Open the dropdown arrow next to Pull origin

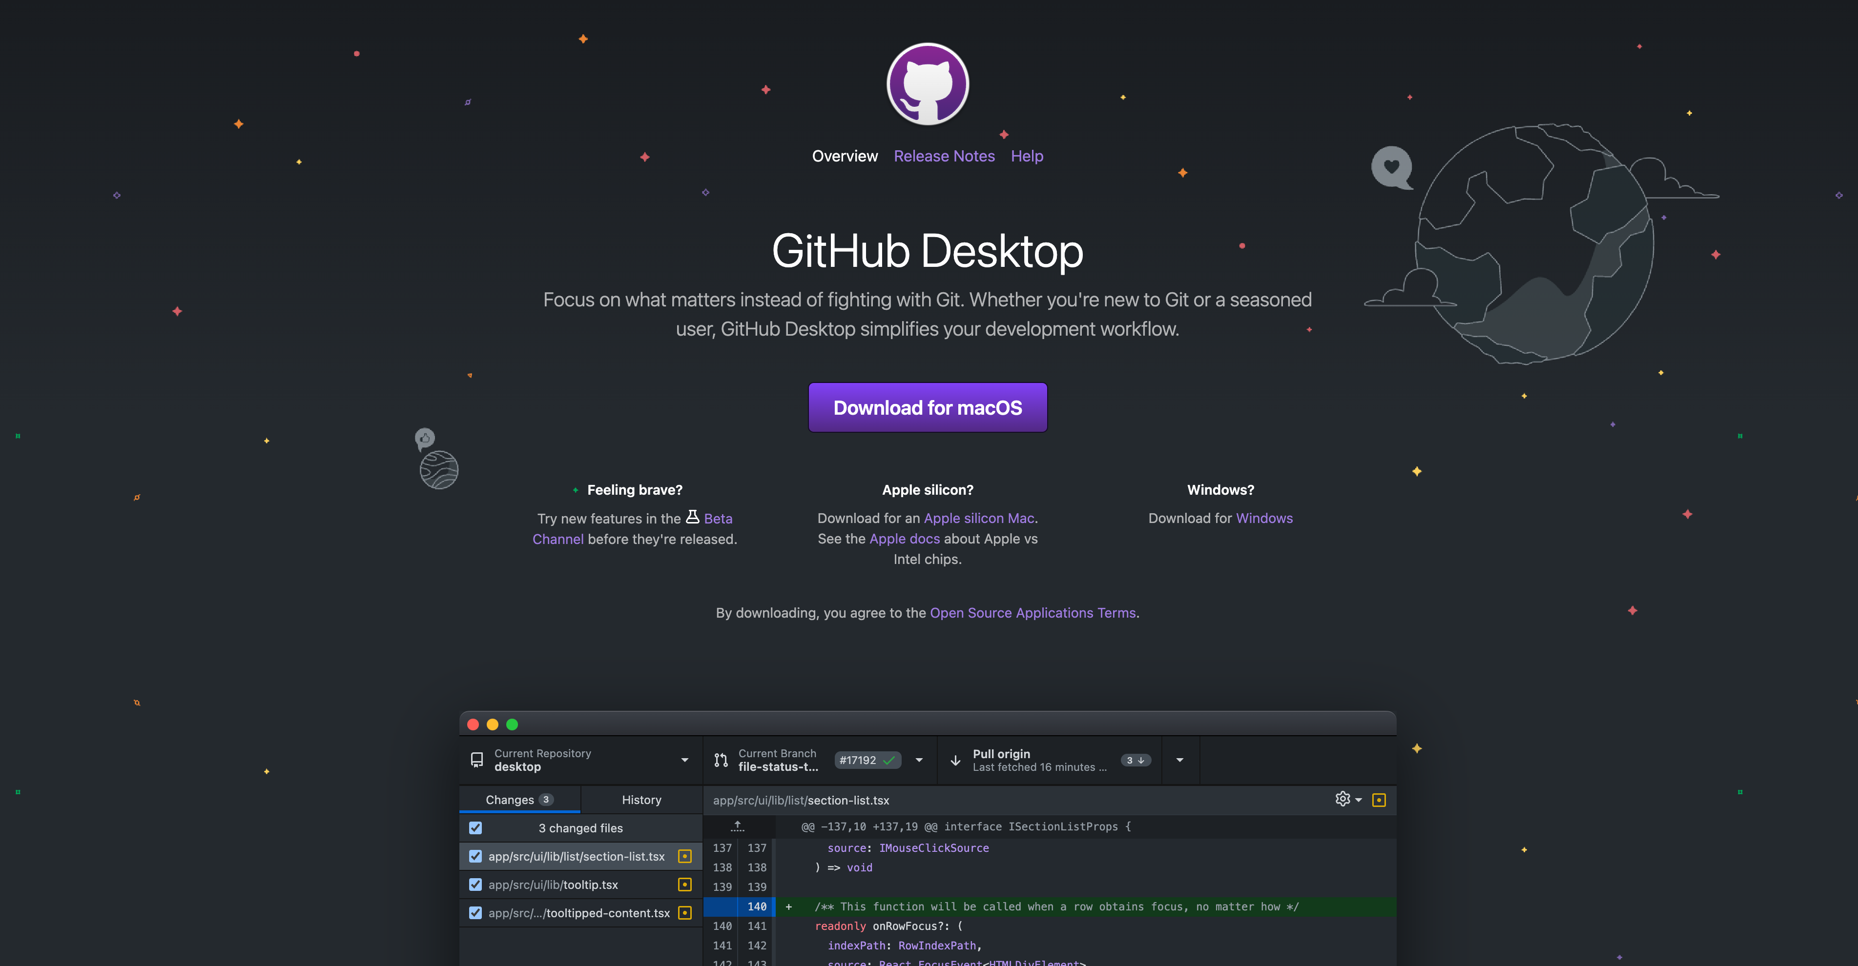pos(1180,760)
